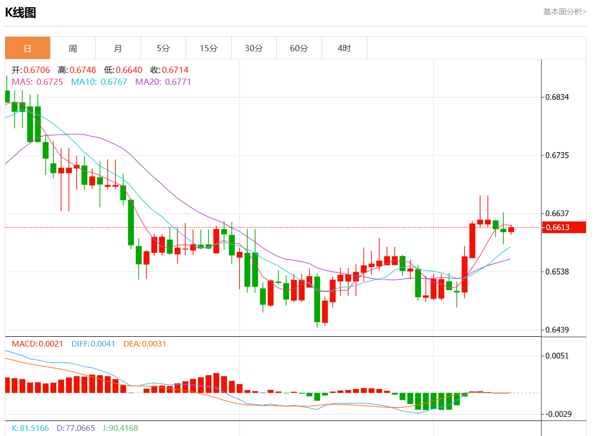Click the -0.0029 MACD axis label
This screenshot has height=436, width=600.
[x=558, y=414]
